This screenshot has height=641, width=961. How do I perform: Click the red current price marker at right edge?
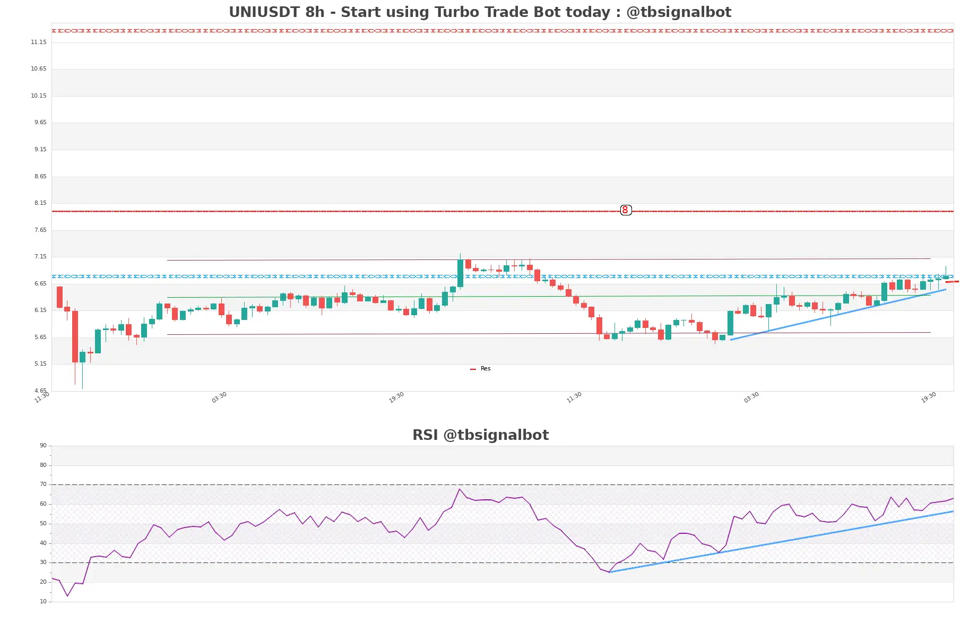pos(952,282)
